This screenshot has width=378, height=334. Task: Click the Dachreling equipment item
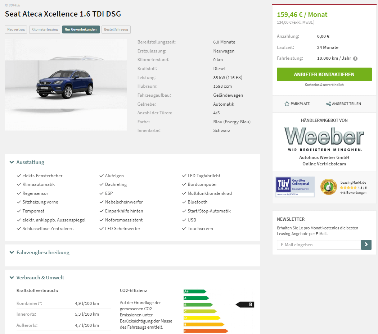pyautogui.click(x=116, y=184)
